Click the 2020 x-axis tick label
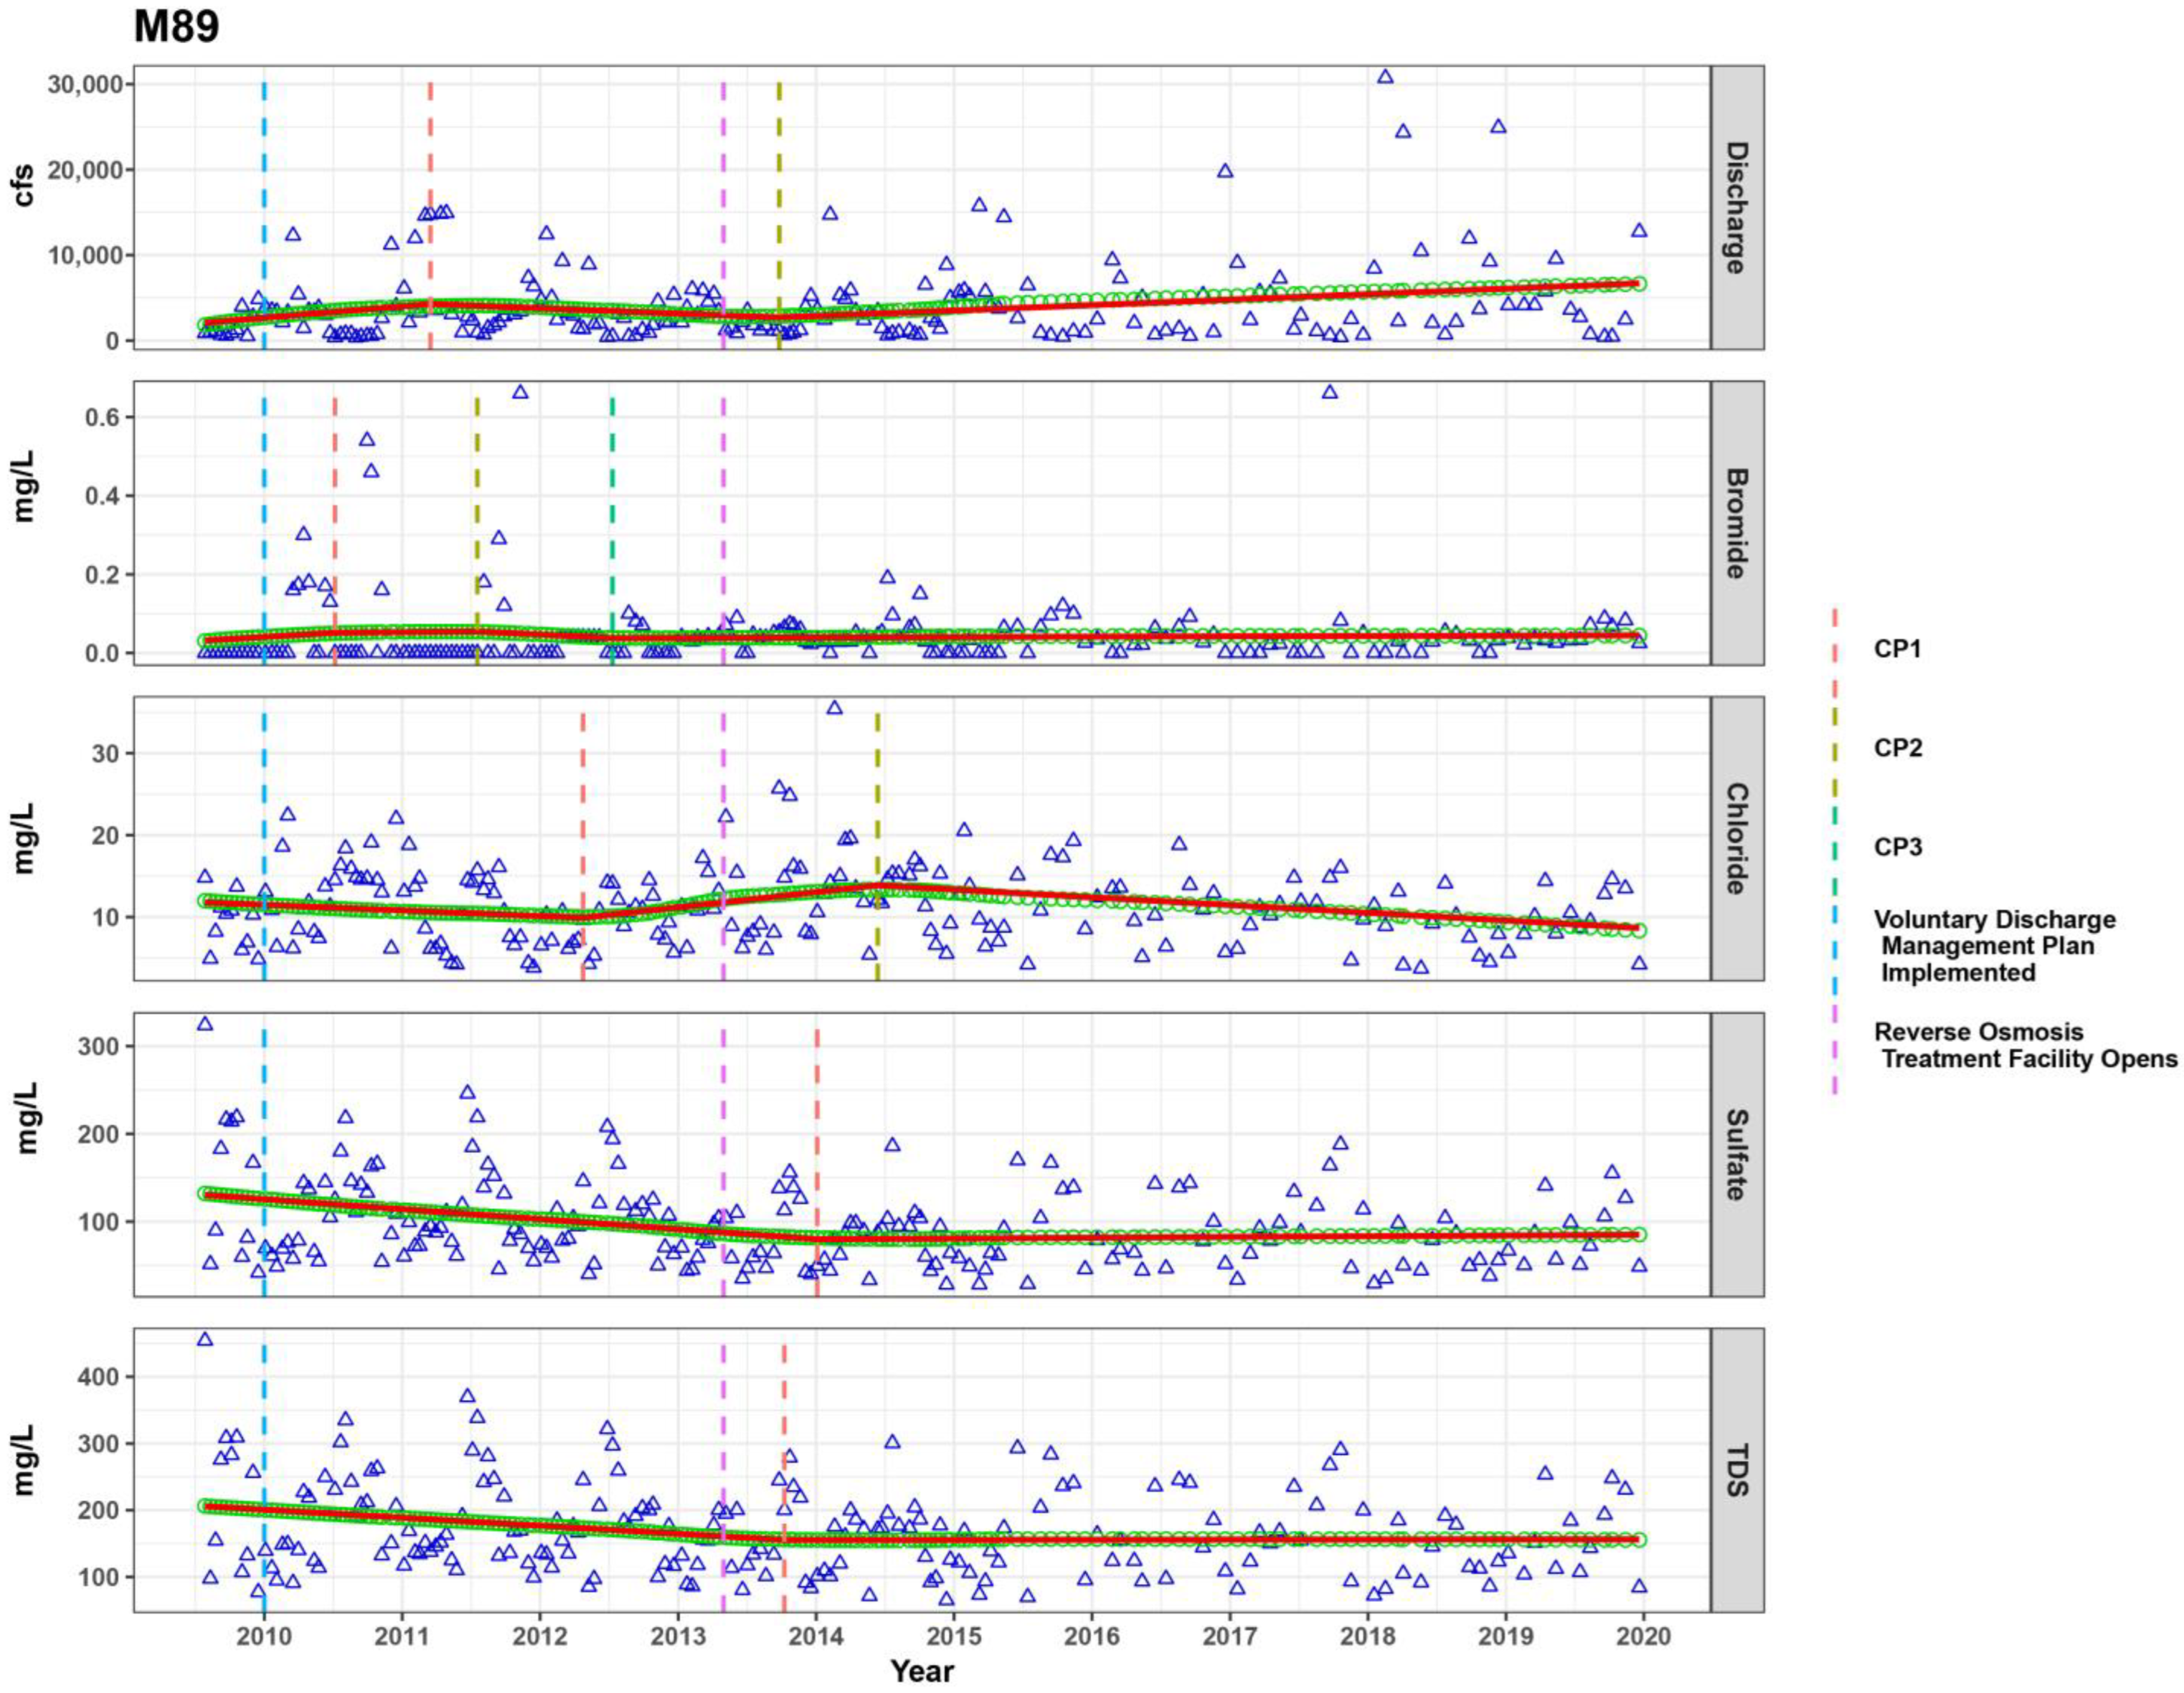Viewport: 2184px width, 1693px height. tap(1643, 1636)
